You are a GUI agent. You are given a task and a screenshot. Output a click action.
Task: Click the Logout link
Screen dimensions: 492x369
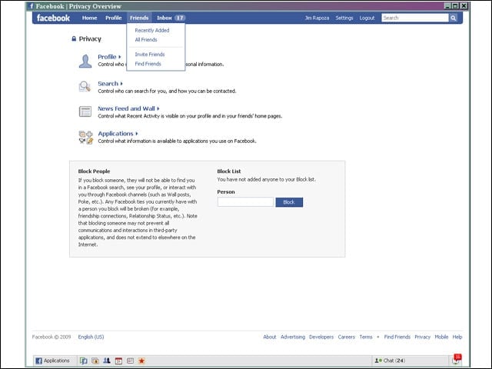coord(367,18)
